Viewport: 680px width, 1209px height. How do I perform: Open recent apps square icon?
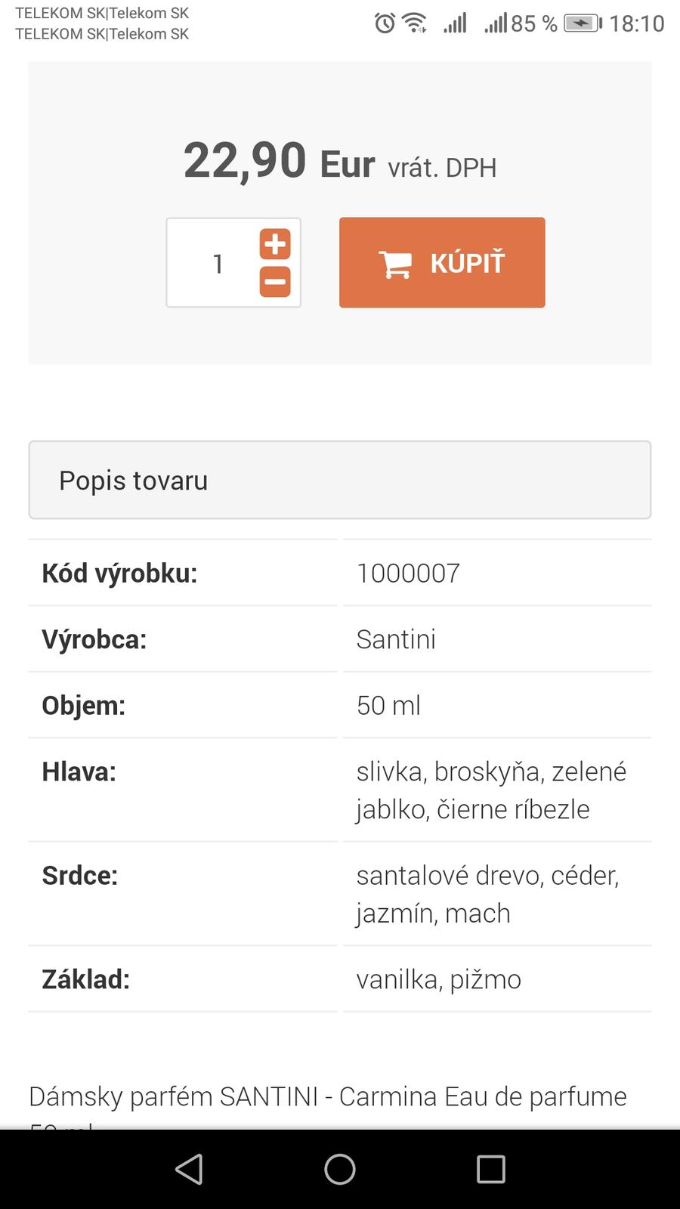pyautogui.click(x=491, y=1169)
